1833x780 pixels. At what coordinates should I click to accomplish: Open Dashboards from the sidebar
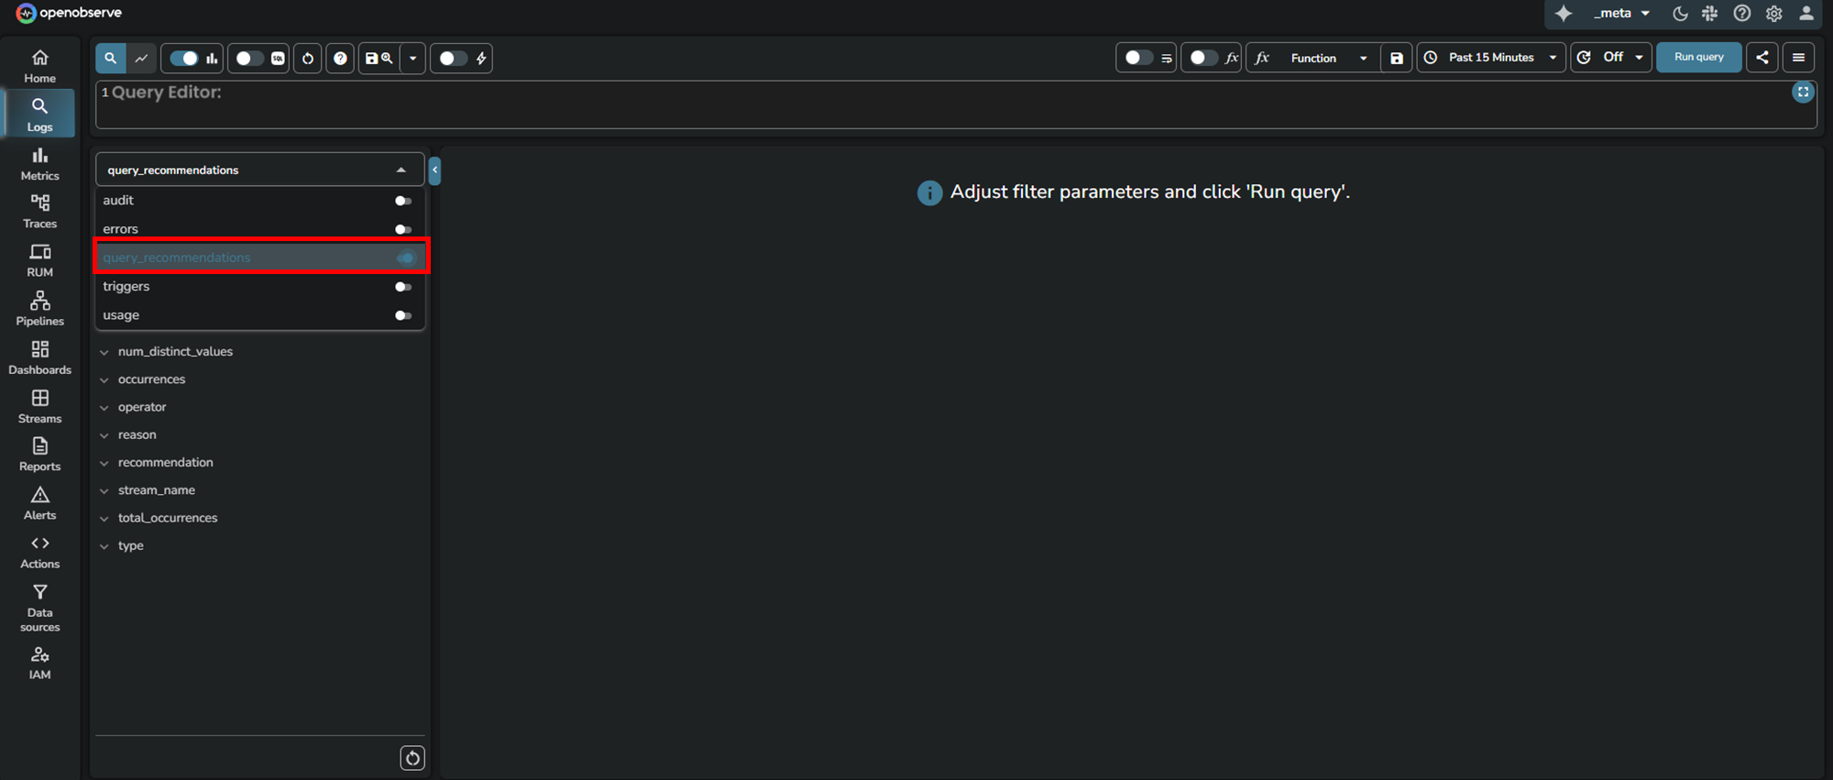click(39, 357)
